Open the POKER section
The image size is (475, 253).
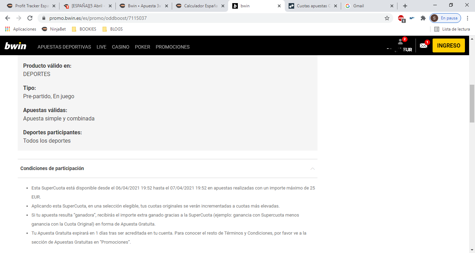tap(143, 47)
